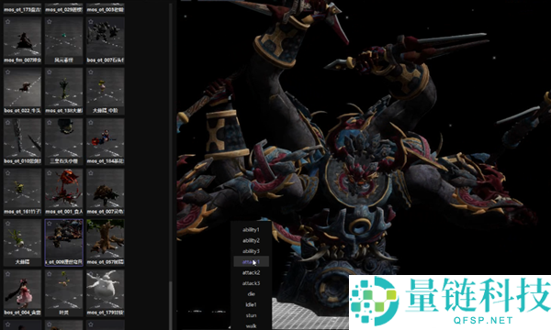The width and height of the screenshot is (551, 330).
Task: Open the red mos_ot_001 man-eater model
Action: point(64,192)
